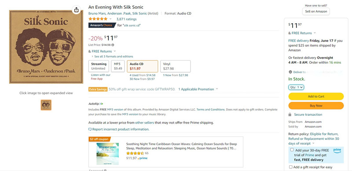352x171 pixels.
Task: Select the Vinyl format option
Action: point(176,66)
